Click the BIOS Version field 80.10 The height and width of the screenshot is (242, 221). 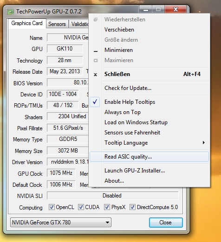[x=68, y=83]
